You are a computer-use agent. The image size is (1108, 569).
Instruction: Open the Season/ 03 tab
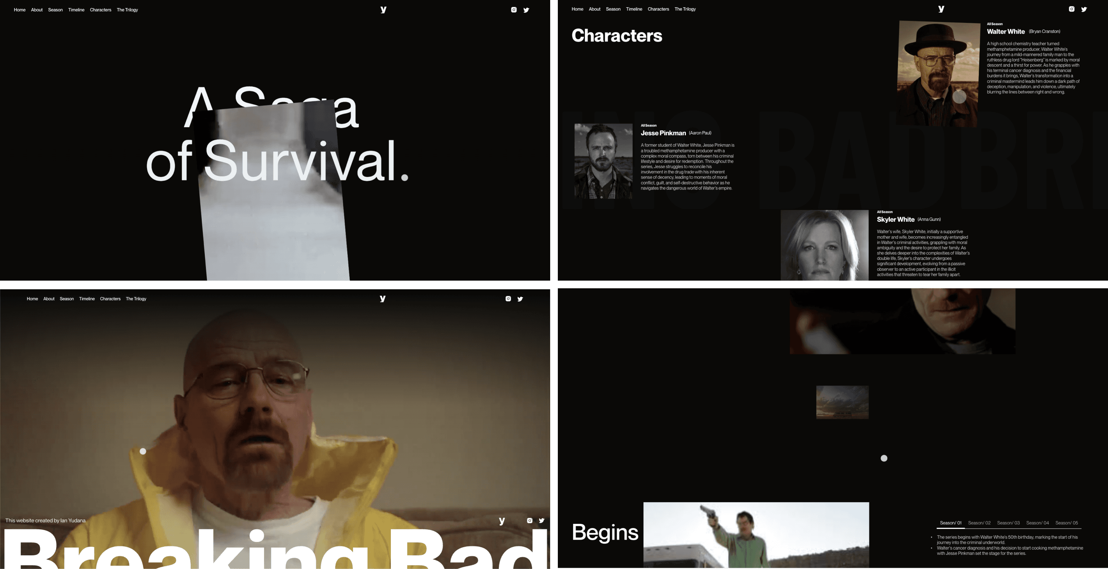click(1008, 523)
